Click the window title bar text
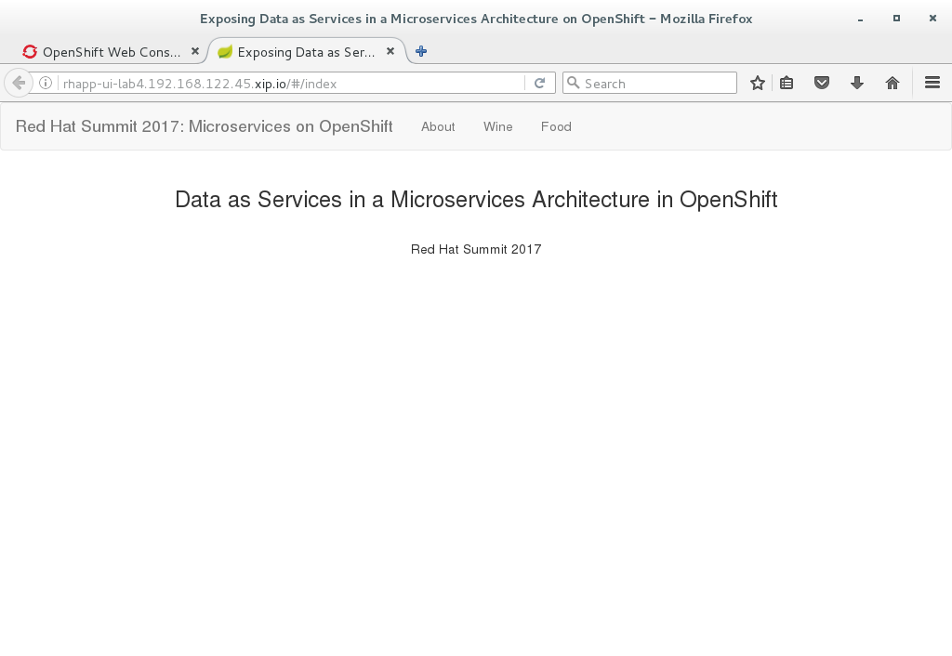The width and height of the screenshot is (952, 656). pyautogui.click(x=476, y=19)
